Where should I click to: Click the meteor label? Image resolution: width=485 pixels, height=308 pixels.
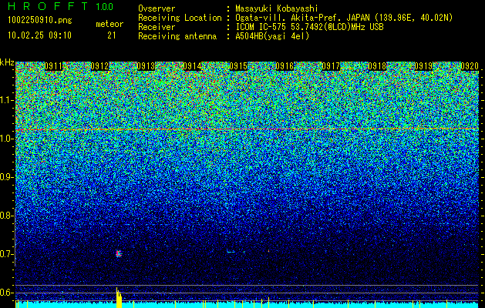tap(109, 24)
